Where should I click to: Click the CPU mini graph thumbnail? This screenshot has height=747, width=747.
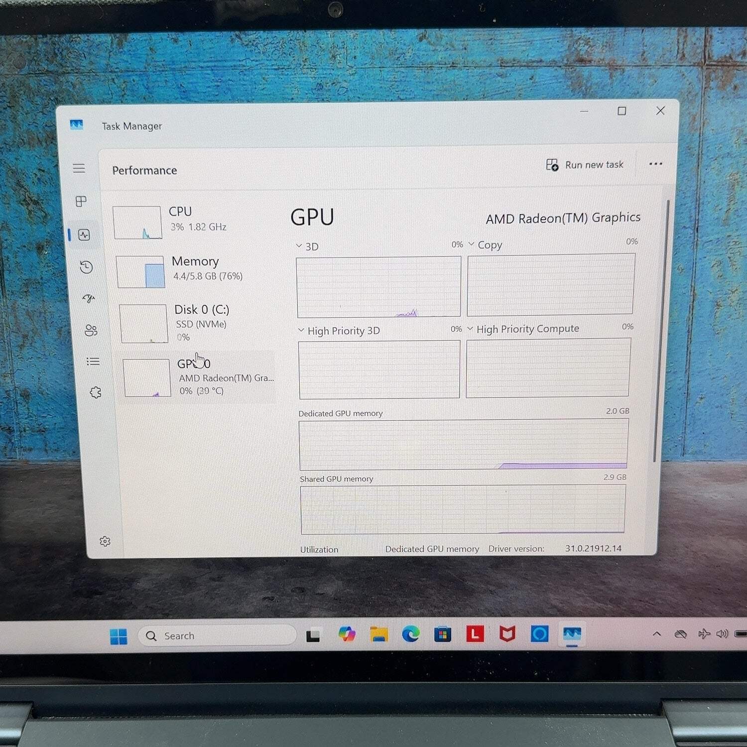click(137, 223)
